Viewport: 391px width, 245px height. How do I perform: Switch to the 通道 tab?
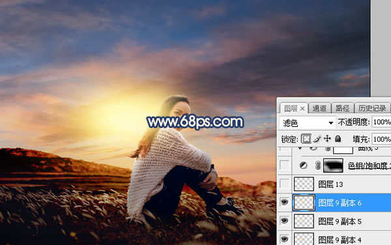(319, 108)
